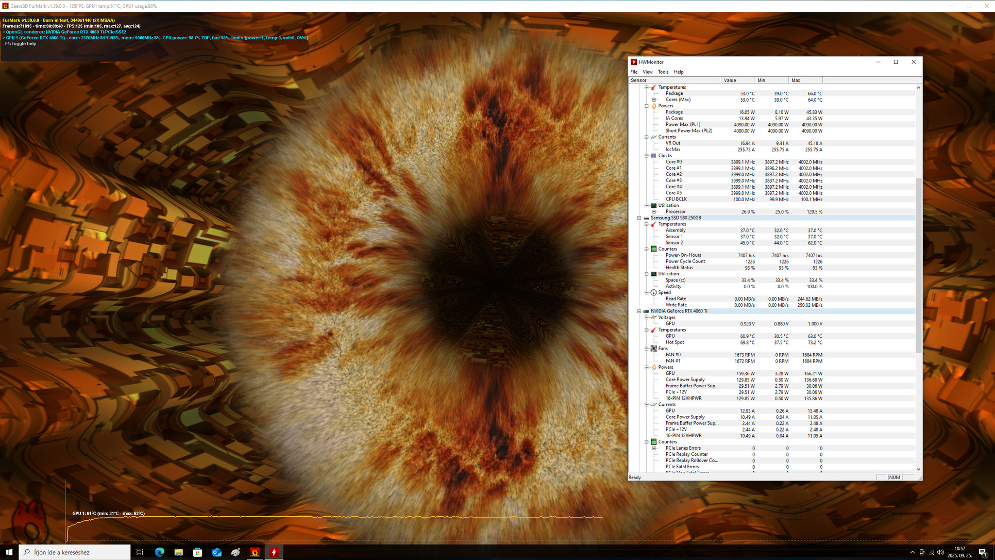This screenshot has width=995, height=560.
Task: Open the Tools menu in HWMonitor
Action: (x=663, y=72)
